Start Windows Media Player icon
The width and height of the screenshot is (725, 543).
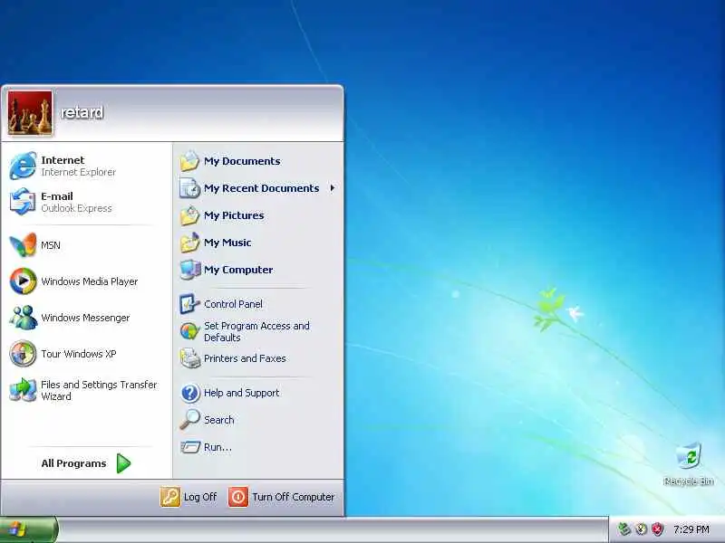coord(23,281)
